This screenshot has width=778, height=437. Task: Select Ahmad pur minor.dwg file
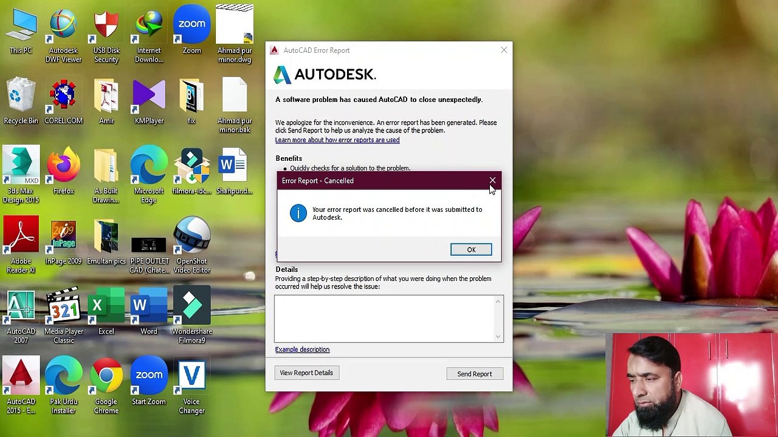(235, 35)
